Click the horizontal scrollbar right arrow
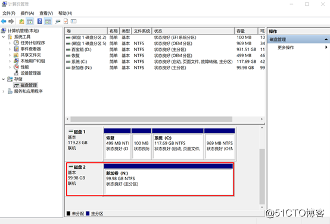The height and width of the screenshot is (224, 330). [x=262, y=119]
